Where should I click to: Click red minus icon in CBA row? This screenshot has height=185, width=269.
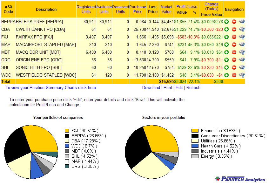pos(234,29)
